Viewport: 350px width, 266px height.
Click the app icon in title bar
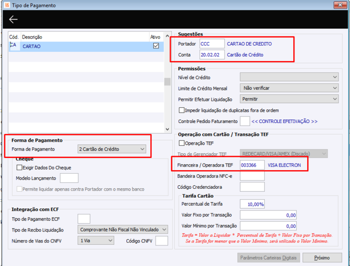coord(7,5)
